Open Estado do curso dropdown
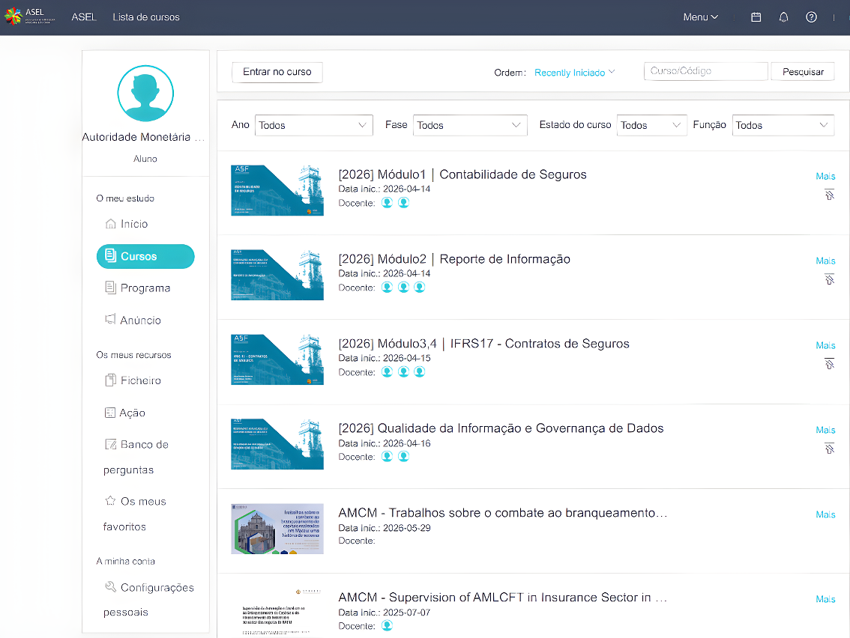 click(x=651, y=125)
